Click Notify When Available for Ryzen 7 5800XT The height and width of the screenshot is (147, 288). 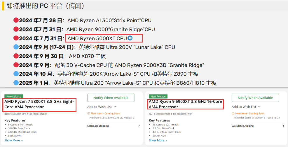click(111, 98)
